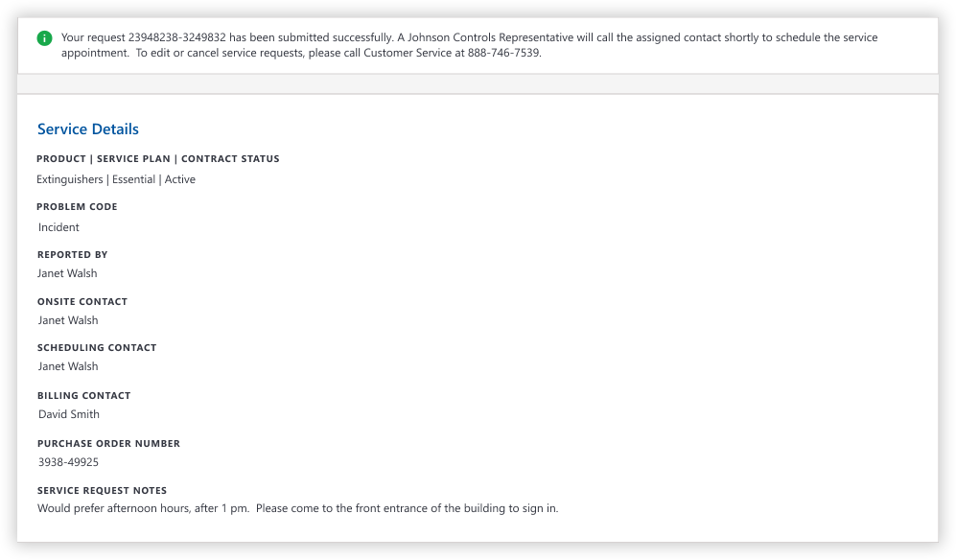Click purchase order value 3938-49925

click(x=68, y=462)
